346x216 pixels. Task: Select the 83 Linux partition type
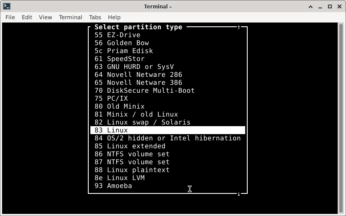(167, 130)
